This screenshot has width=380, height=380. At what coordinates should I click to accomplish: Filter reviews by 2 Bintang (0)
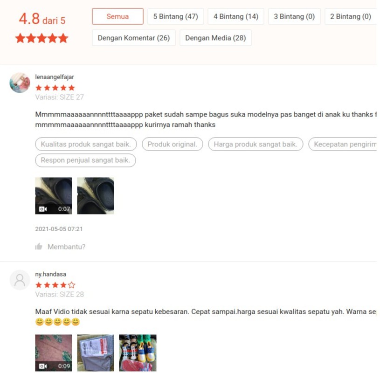[x=351, y=16]
